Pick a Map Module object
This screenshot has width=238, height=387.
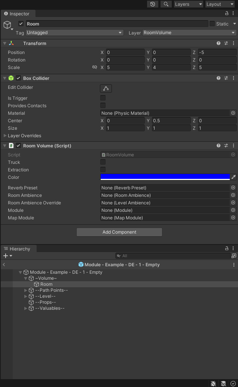coord(233,217)
